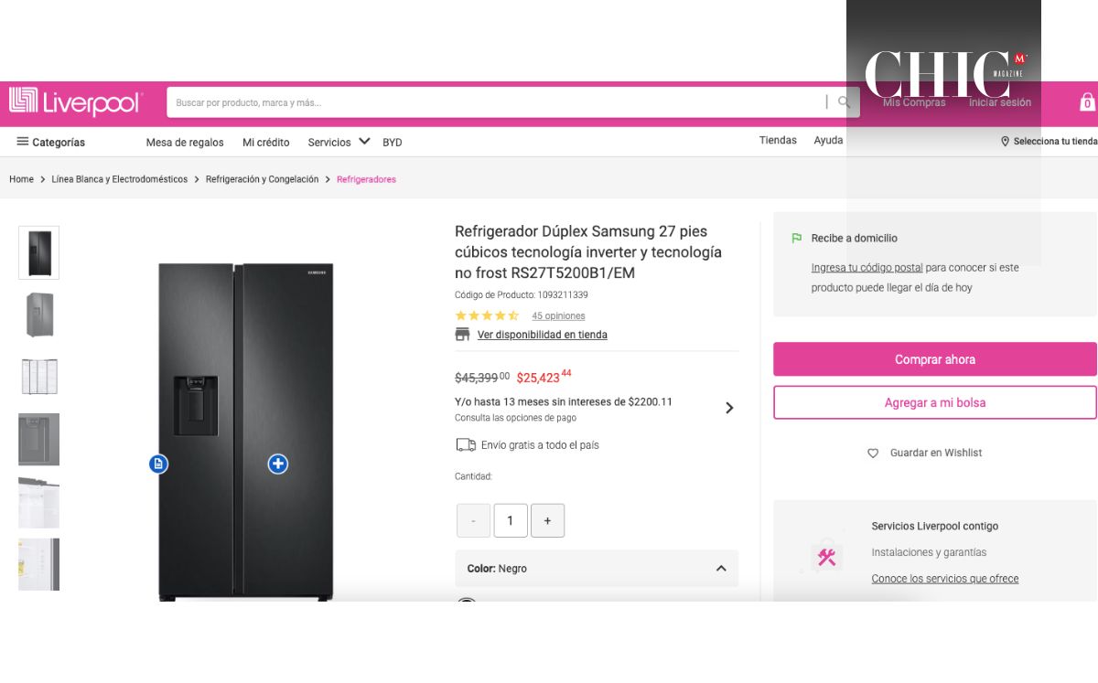Click the blue document icon on image
1098x683 pixels.
click(x=158, y=464)
